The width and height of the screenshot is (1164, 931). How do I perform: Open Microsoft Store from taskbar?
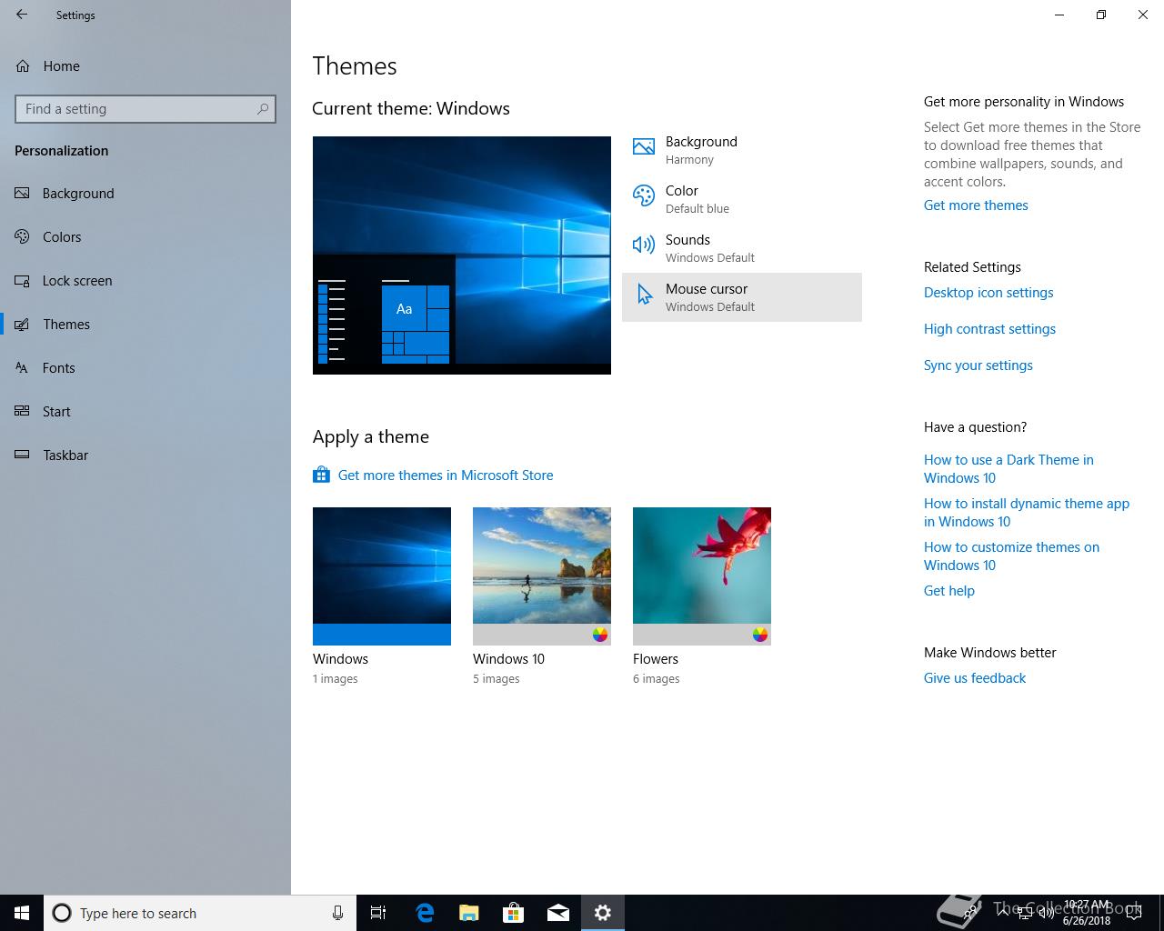pos(513,913)
